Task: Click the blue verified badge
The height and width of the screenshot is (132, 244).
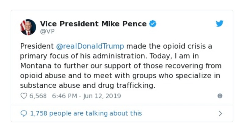Action: pos(153,24)
